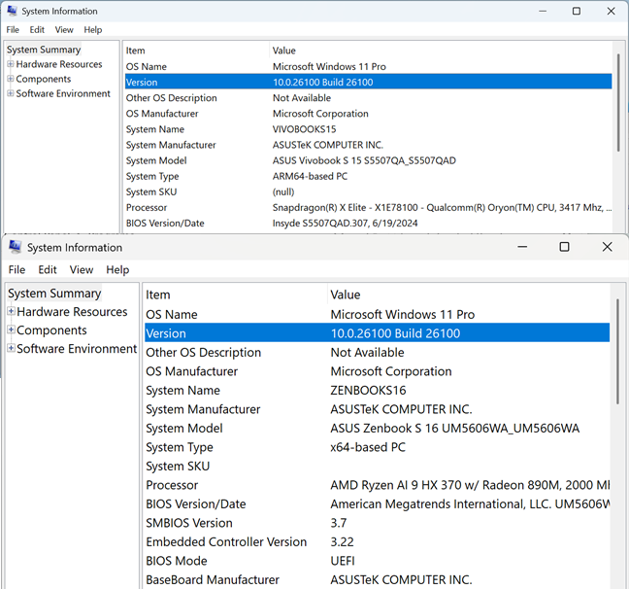This screenshot has width=629, height=589.
Task: Select Hardware Resources label in the bottom window
Action: coord(72,312)
